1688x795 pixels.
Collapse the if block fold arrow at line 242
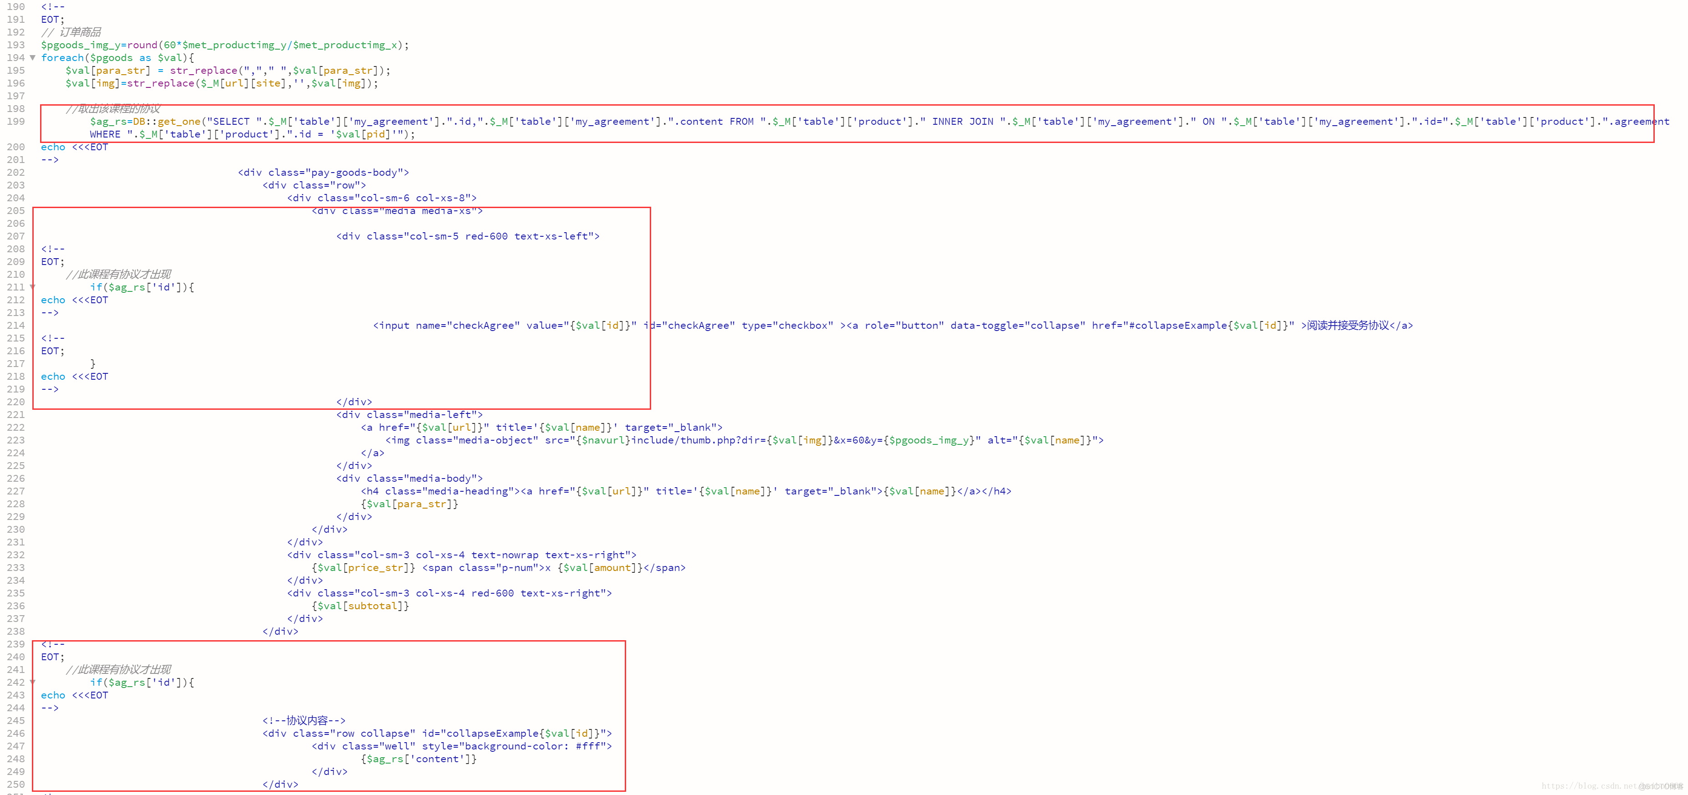pyautogui.click(x=32, y=682)
